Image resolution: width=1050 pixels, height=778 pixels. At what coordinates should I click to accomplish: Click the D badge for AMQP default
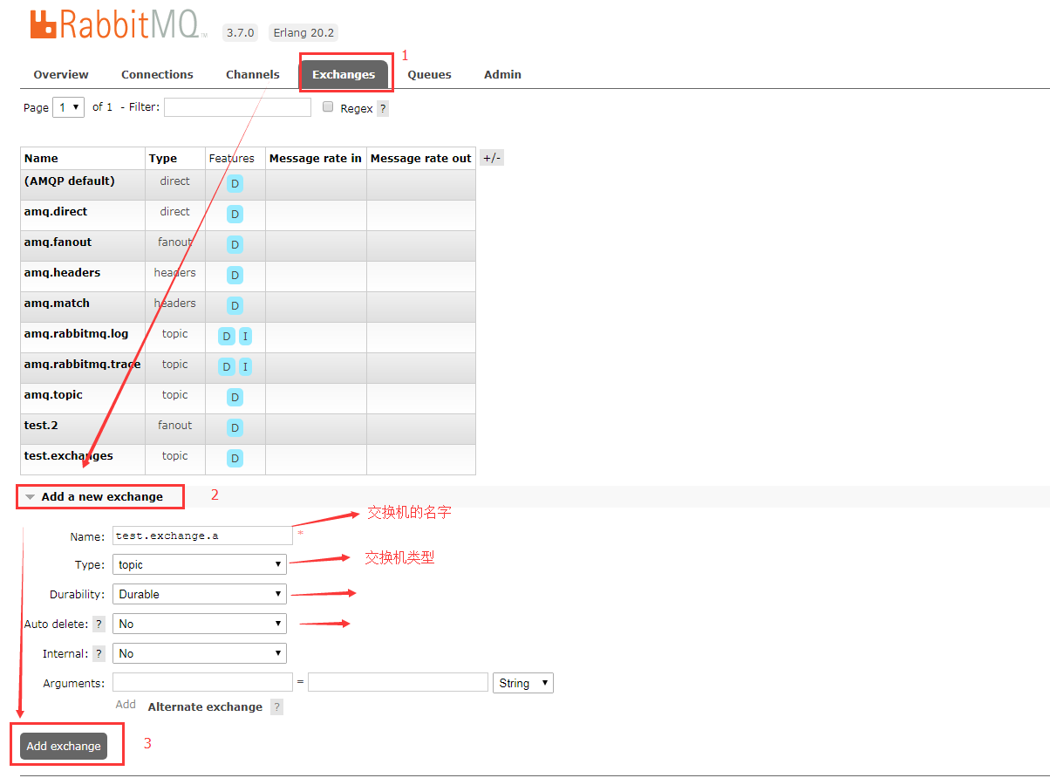click(x=235, y=184)
